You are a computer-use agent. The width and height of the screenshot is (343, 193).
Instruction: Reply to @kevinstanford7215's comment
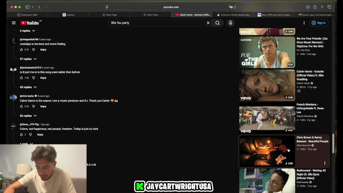(43, 78)
